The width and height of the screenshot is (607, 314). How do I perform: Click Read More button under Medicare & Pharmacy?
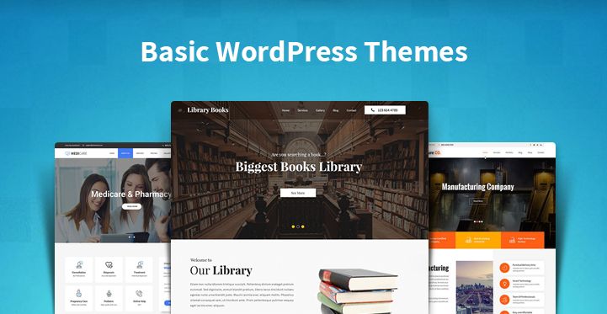pos(131,206)
